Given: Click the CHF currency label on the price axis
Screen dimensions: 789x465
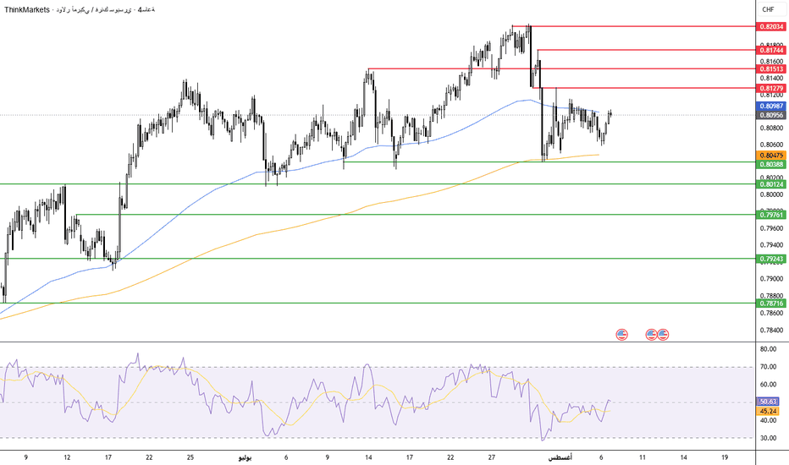Looking at the screenshot, I should pyautogui.click(x=769, y=9).
